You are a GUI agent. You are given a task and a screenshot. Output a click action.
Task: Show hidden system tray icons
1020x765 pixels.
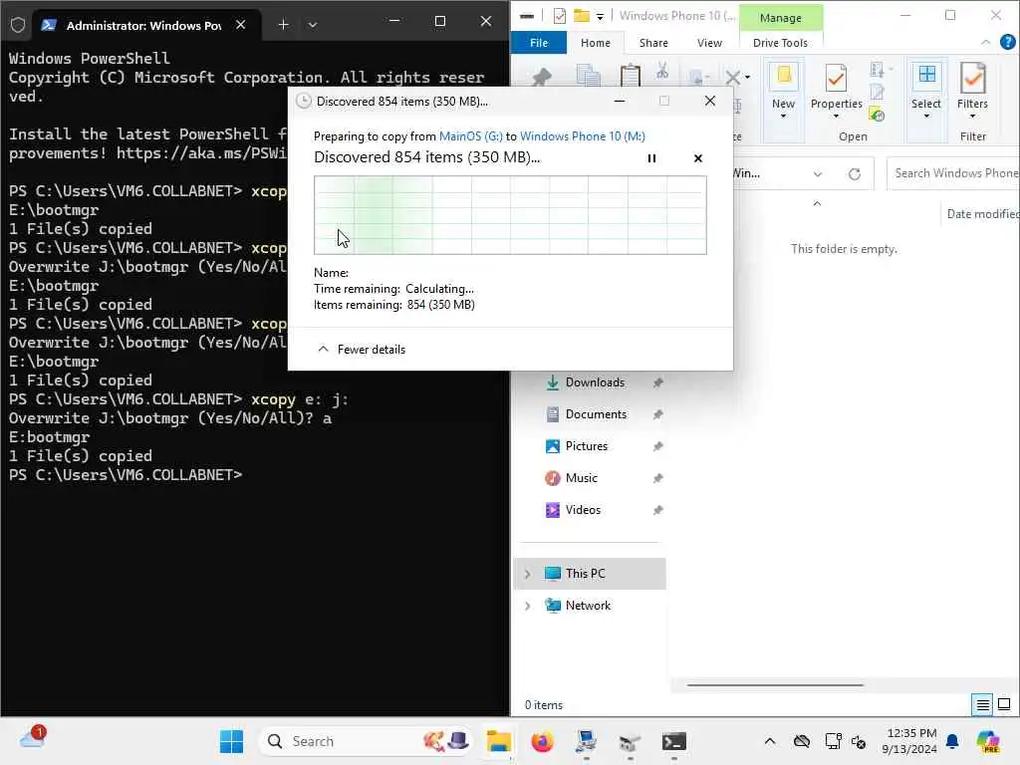click(x=770, y=741)
